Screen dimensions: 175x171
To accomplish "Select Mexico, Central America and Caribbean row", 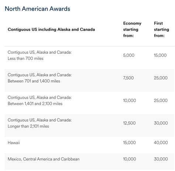I will (x=90, y=161).
